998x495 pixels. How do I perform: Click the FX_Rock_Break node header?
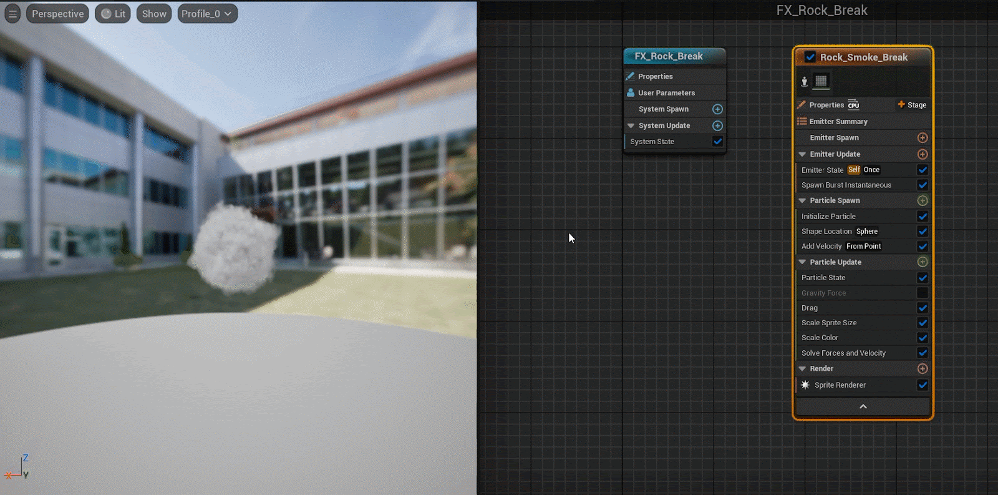675,56
